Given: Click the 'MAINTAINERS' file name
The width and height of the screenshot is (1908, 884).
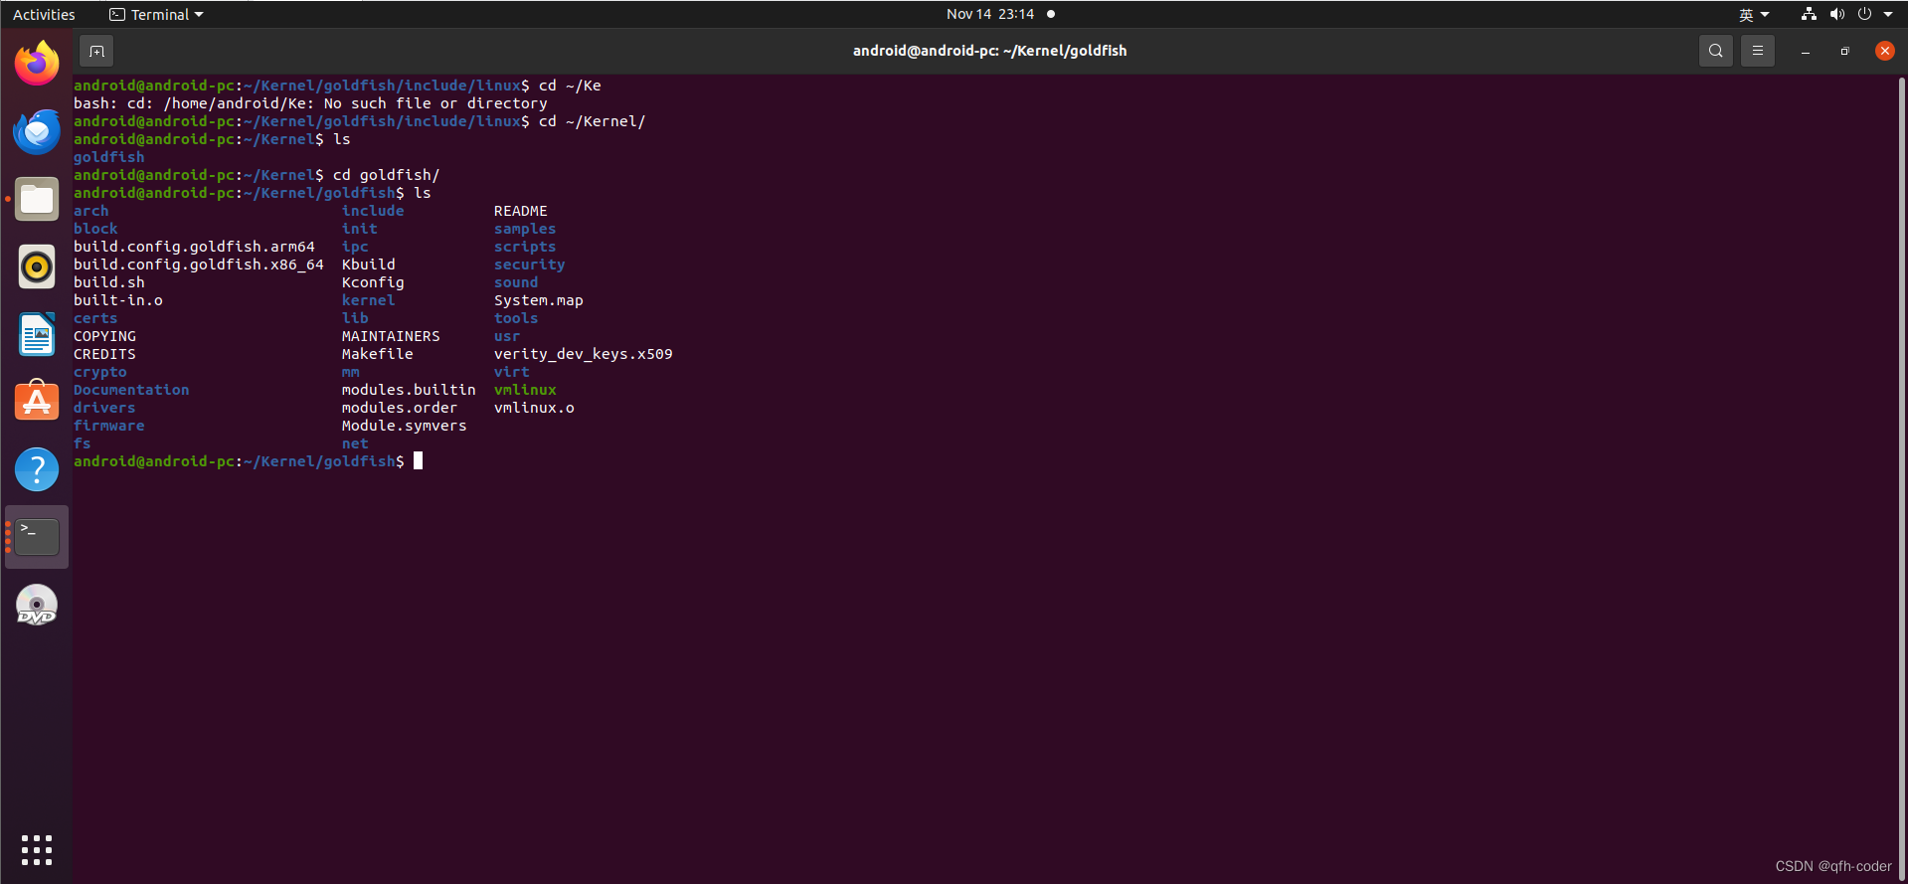Looking at the screenshot, I should coord(391,336).
